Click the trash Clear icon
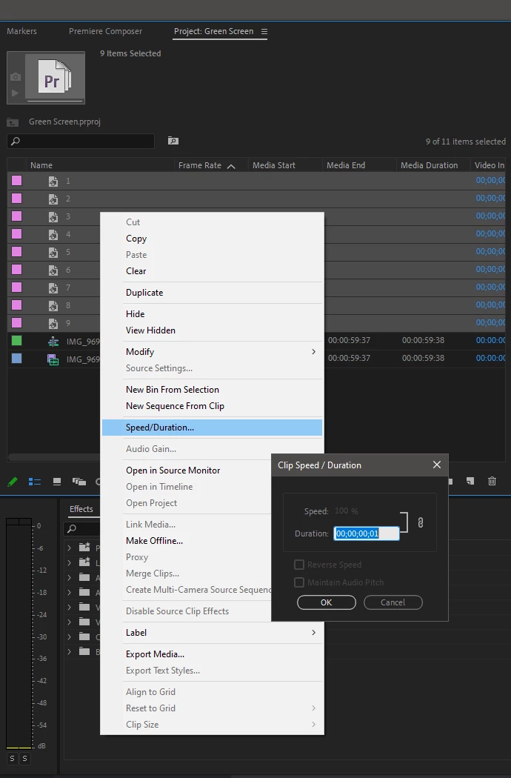The width and height of the screenshot is (511, 778). (492, 481)
